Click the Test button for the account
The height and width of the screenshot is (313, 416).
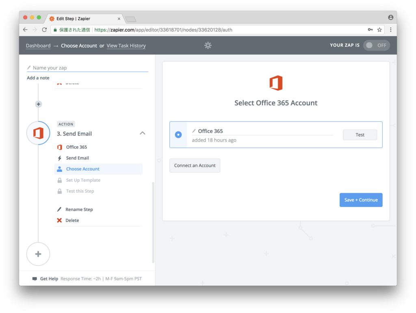pos(360,135)
